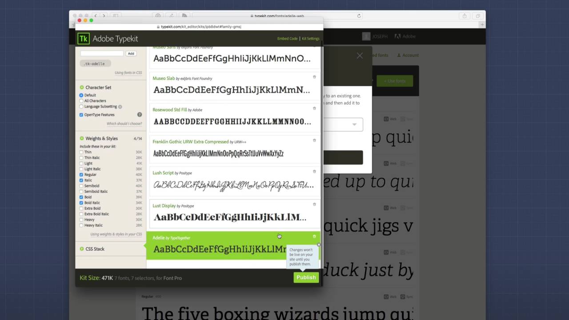Screen dimensions: 569x320
Task: Click the Add selector button
Action: pyautogui.click(x=131, y=53)
